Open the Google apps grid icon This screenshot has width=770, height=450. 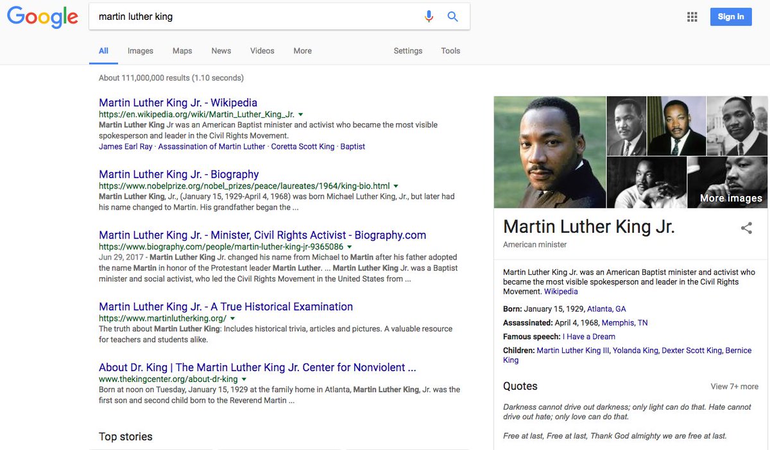pos(692,17)
